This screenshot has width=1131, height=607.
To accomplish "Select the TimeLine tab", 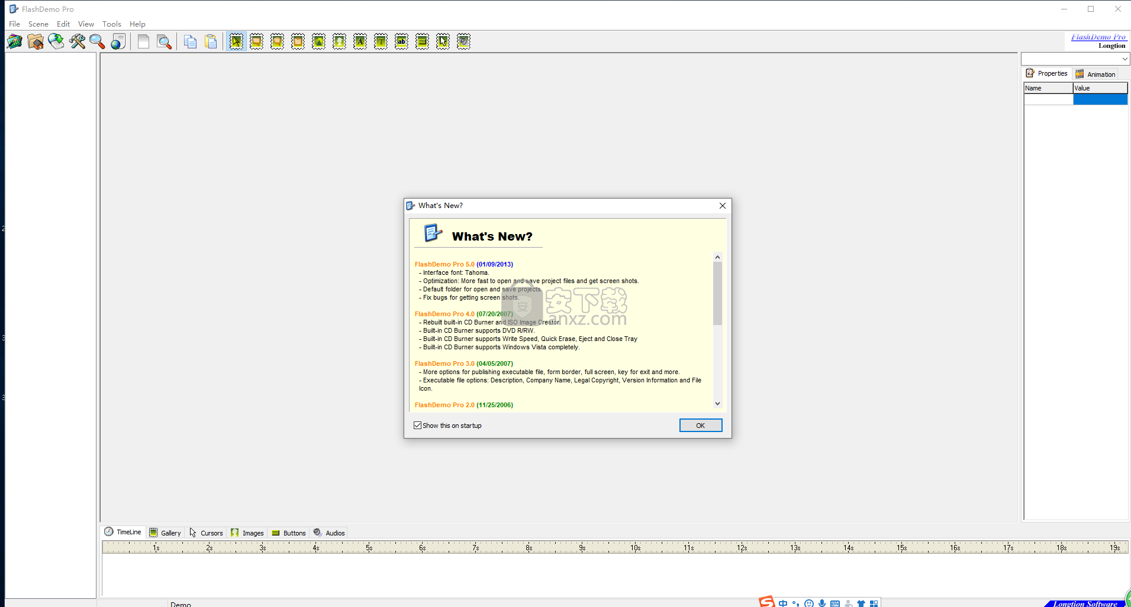I will [123, 532].
